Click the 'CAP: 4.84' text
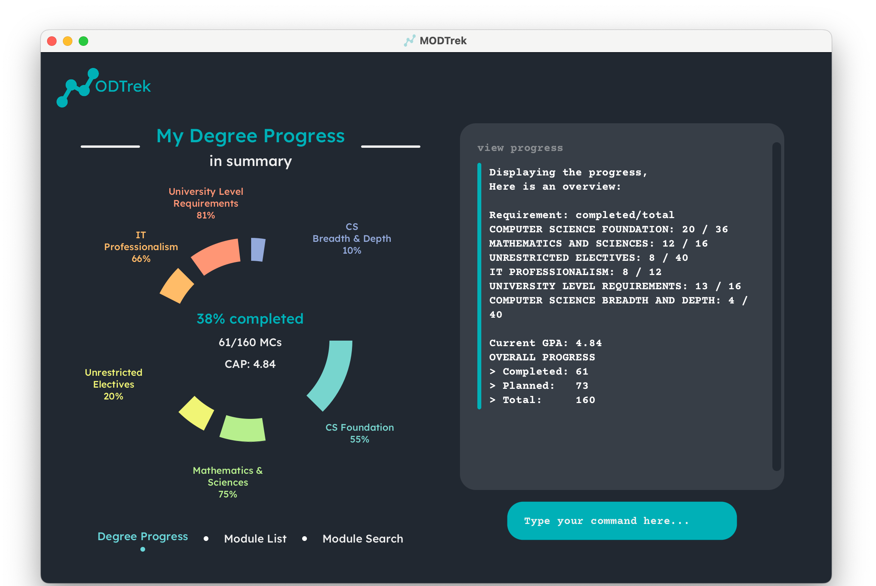Screen dimensions: 876x586 [x=250, y=364]
